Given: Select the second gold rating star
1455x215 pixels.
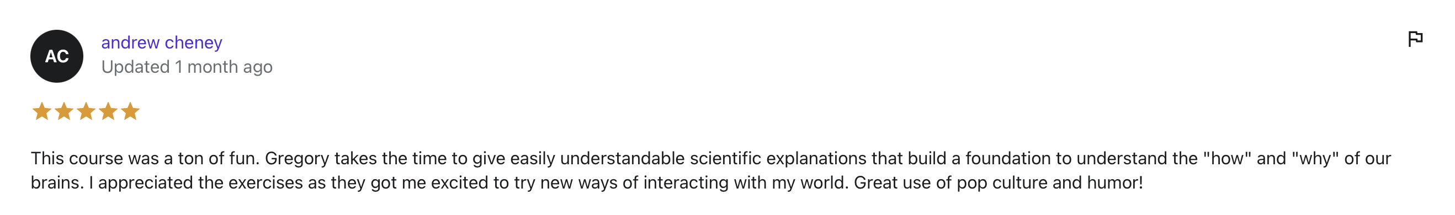Looking at the screenshot, I should coord(64,111).
